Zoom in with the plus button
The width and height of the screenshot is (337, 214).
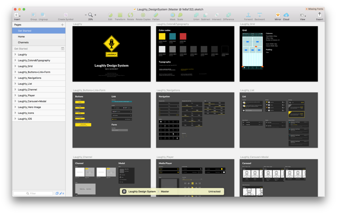(x=95, y=15)
